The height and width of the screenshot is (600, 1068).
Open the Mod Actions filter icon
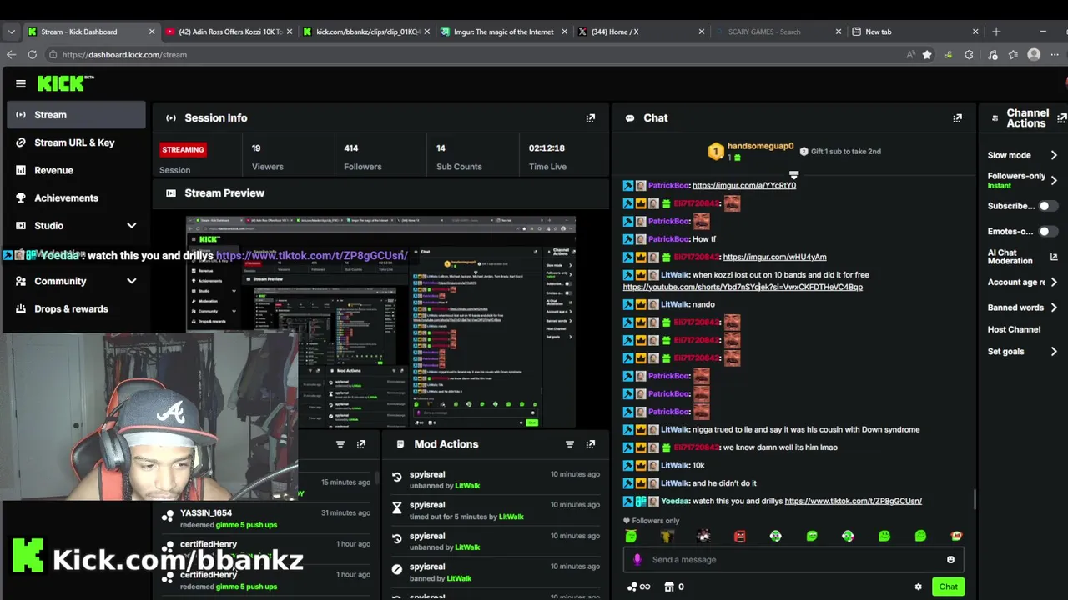[x=569, y=444]
